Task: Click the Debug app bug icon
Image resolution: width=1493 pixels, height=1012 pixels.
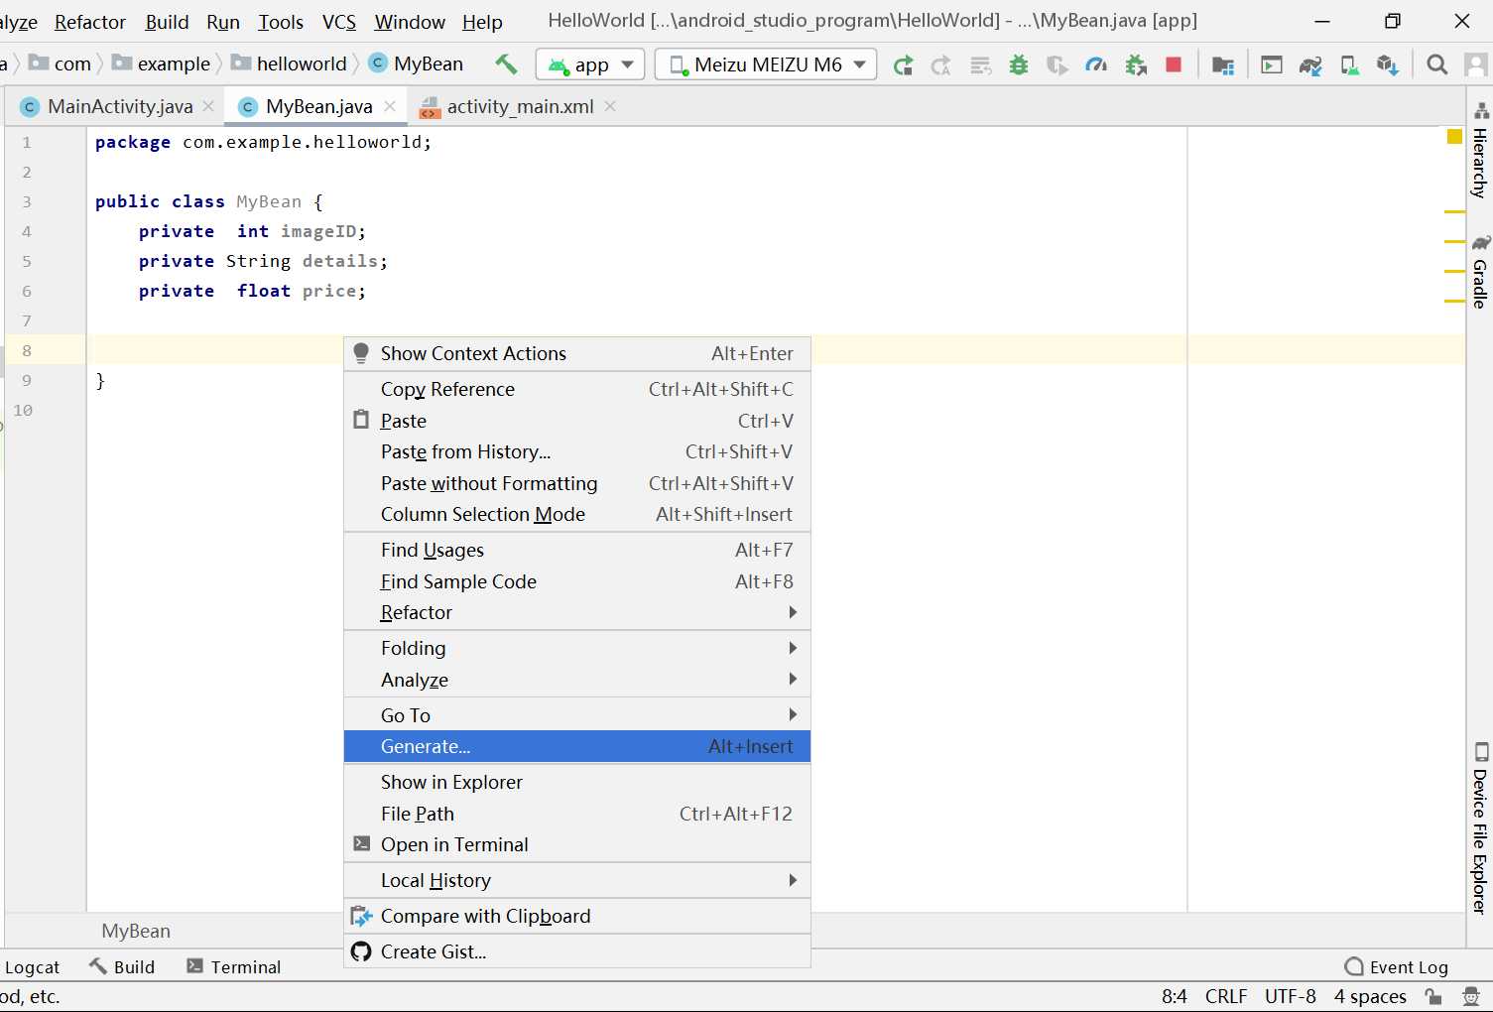Action: [1019, 65]
